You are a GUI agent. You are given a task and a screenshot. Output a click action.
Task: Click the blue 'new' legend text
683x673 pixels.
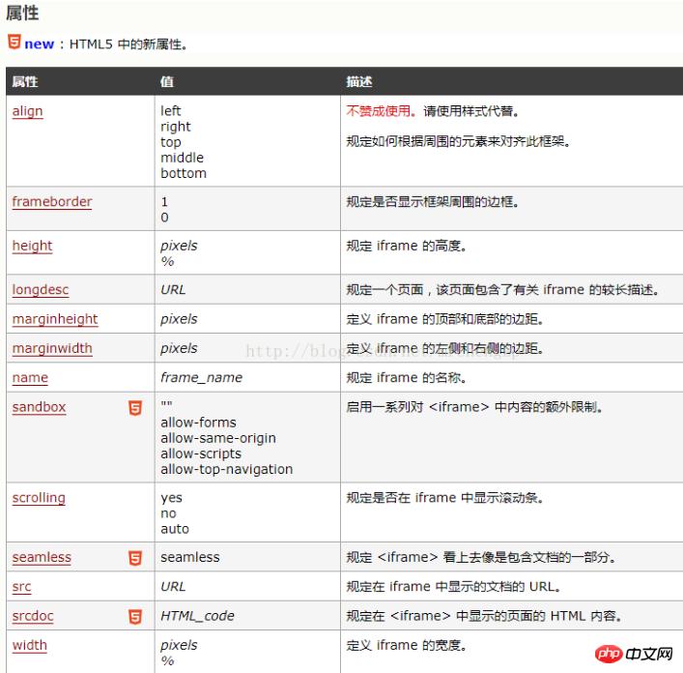[40, 44]
